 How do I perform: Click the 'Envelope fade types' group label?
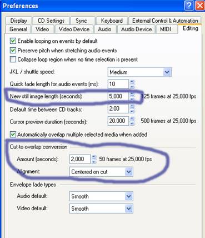coord(33,185)
